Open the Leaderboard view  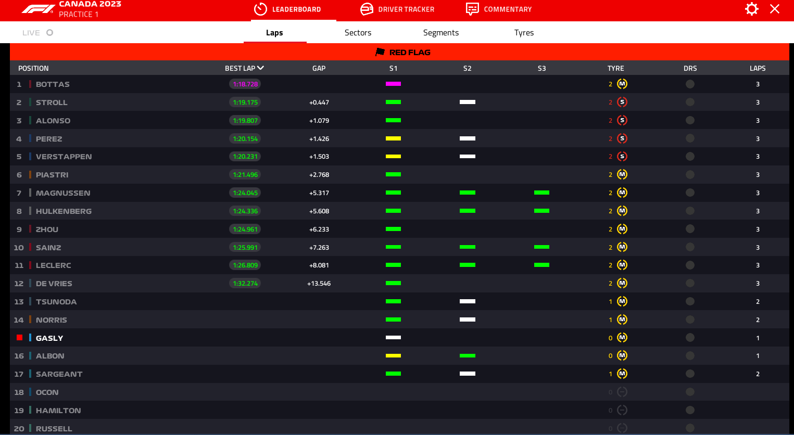click(287, 9)
